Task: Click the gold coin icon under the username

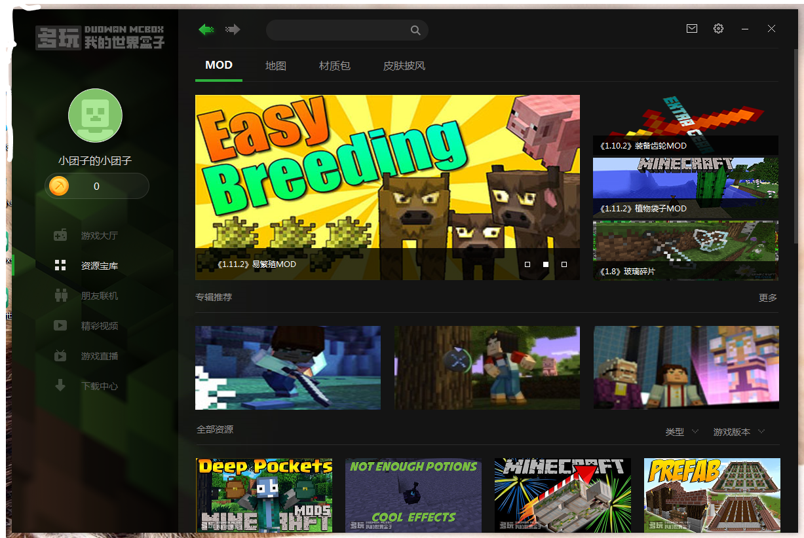Action: pyautogui.click(x=59, y=187)
